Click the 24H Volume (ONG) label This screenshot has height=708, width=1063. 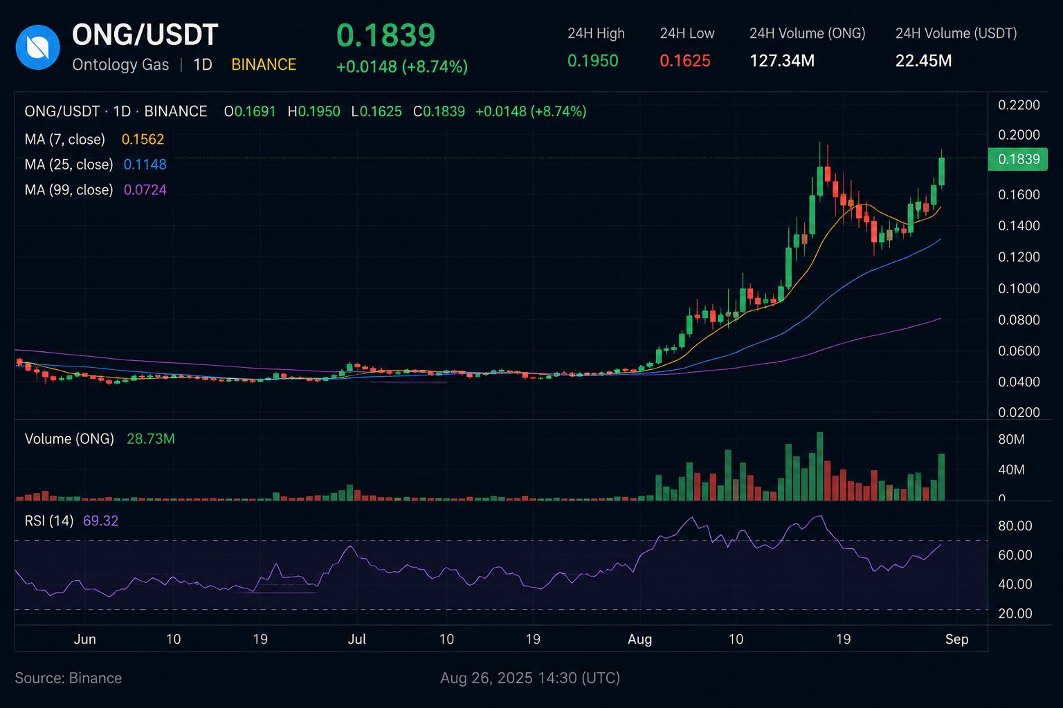[808, 33]
